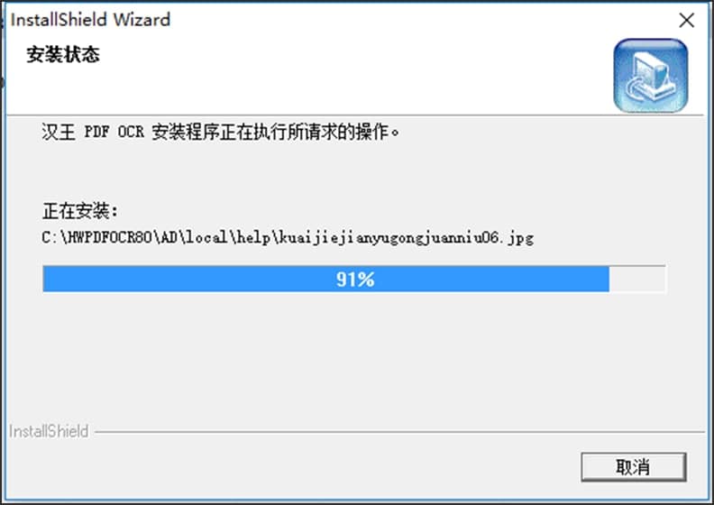This screenshot has height=505, width=714.
Task: Click the local folder segment of path
Action: pos(206,237)
